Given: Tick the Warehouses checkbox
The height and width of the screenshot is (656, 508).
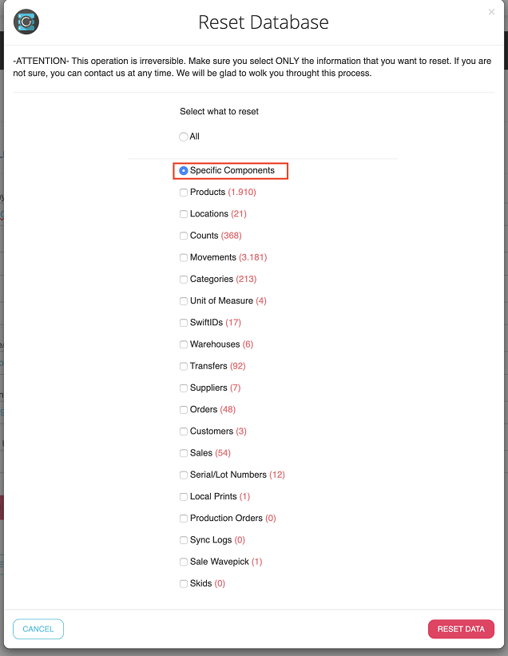Looking at the screenshot, I should click(x=184, y=344).
